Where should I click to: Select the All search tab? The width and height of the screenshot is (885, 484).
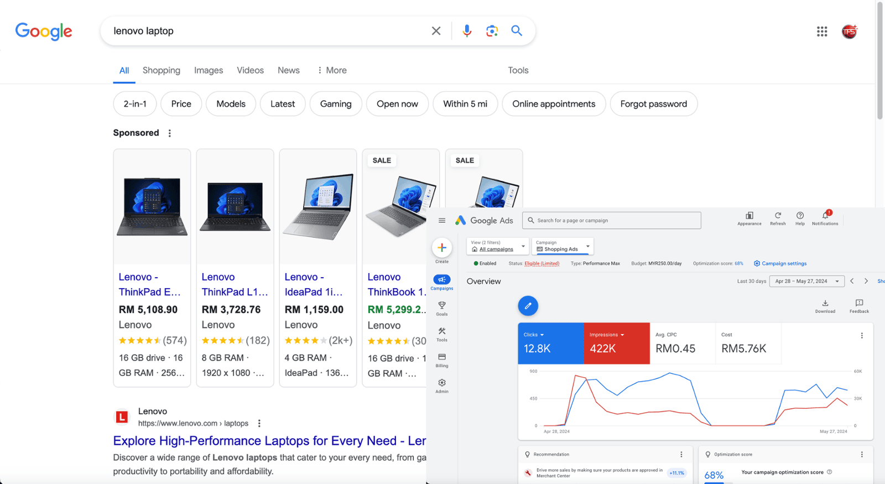click(124, 71)
